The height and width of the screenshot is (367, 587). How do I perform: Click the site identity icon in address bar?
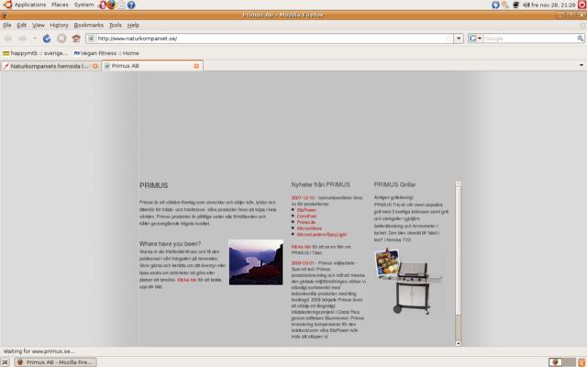click(91, 39)
